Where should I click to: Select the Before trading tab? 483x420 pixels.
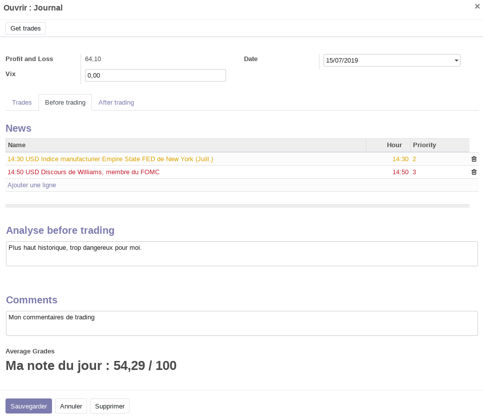(x=65, y=103)
